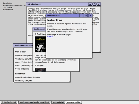The height and width of the screenshot is (104, 139).
Task: Click 'Overall Reading Level: Late 8th' line
Action: tap(28, 77)
